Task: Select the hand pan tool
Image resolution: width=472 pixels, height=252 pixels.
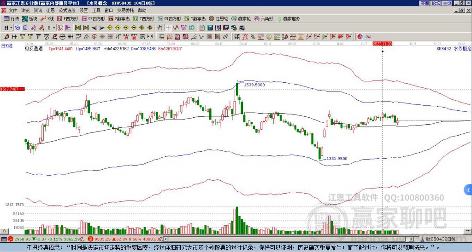Action: click(x=160, y=28)
